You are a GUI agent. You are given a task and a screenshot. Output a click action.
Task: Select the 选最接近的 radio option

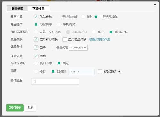(x=68, y=32)
